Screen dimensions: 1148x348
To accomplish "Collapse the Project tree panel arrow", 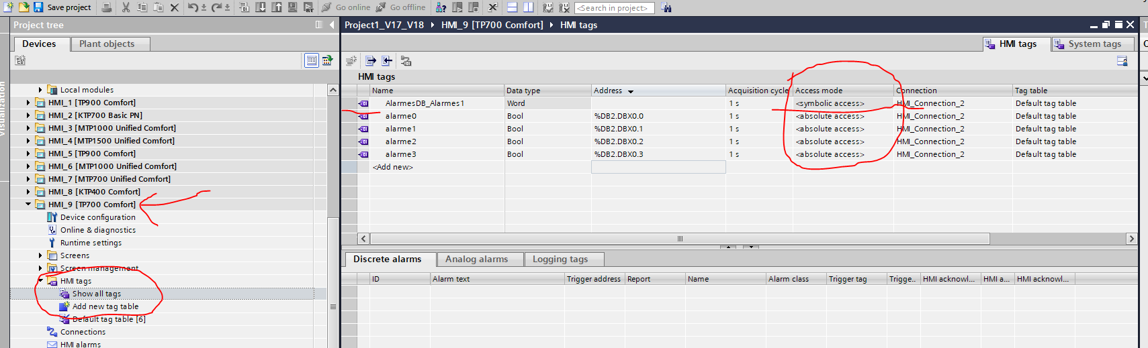I will pyautogui.click(x=332, y=25).
